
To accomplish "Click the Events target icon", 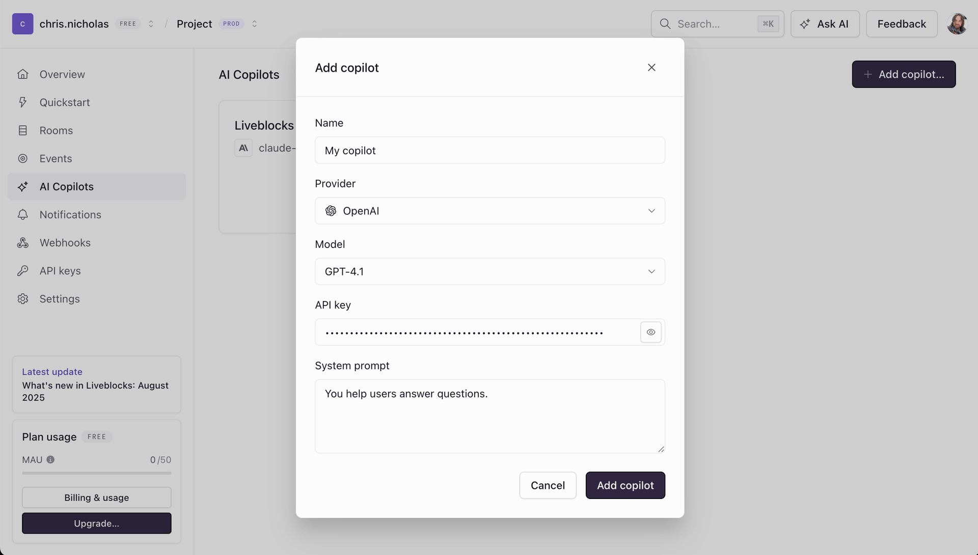I will (x=23, y=158).
